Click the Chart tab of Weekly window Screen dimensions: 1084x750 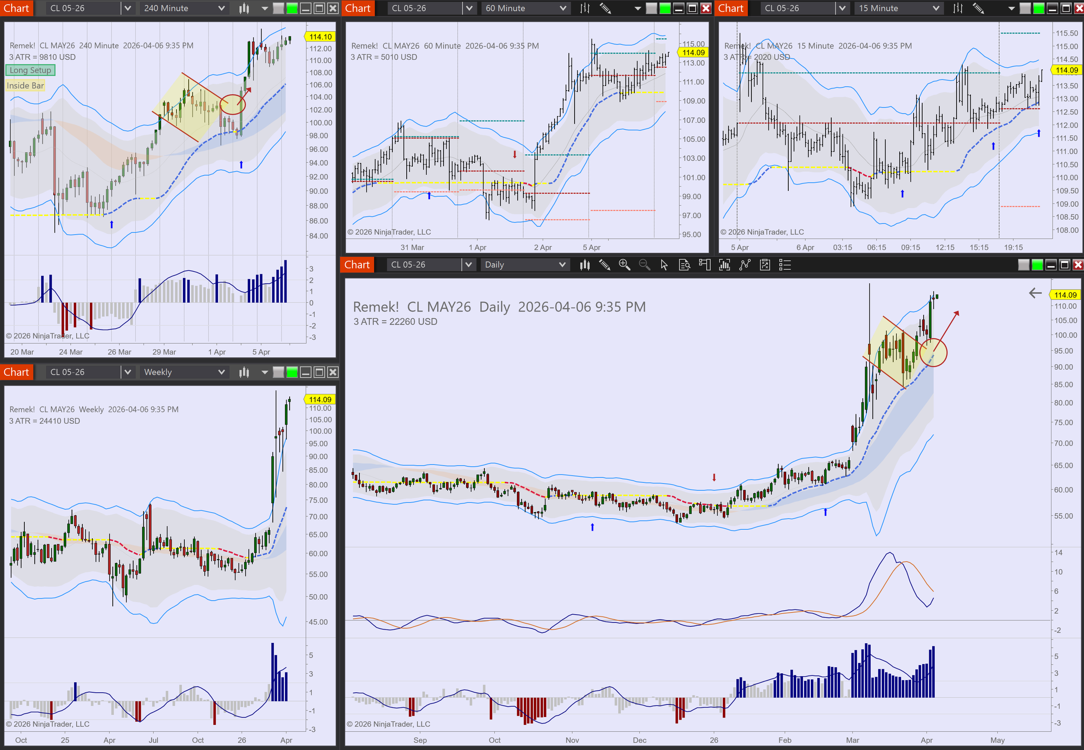[x=16, y=372]
